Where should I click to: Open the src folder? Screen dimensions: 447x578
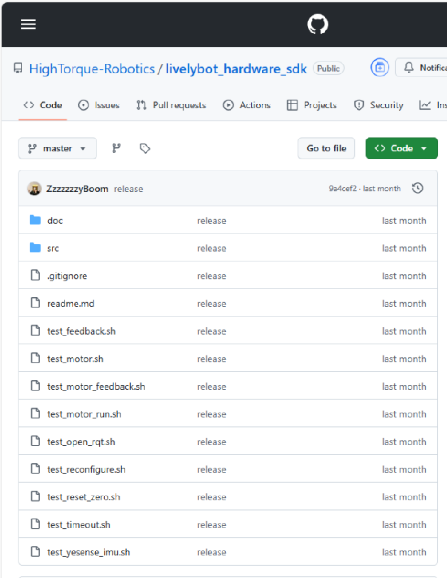click(x=53, y=248)
